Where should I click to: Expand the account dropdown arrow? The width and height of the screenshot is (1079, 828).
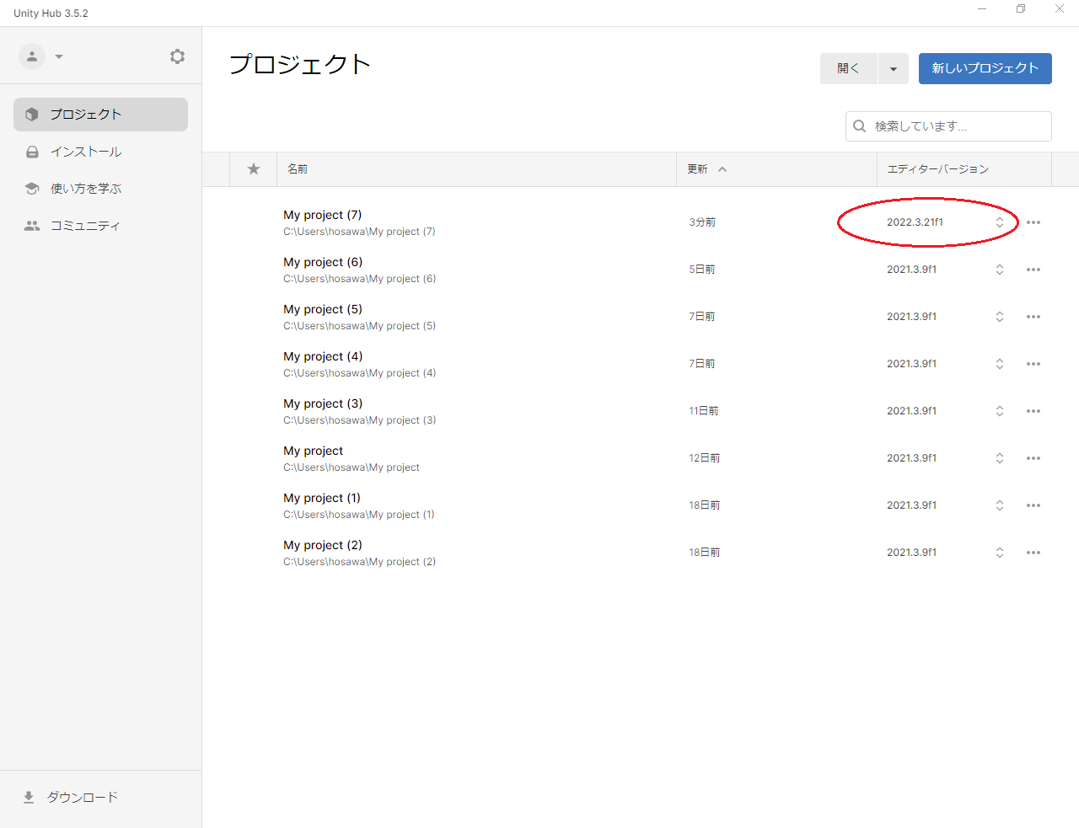59,56
